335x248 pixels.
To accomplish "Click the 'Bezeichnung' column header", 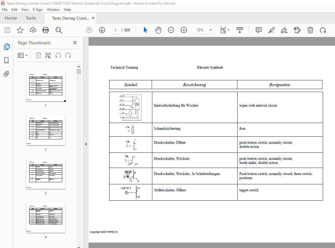I will point(194,85).
